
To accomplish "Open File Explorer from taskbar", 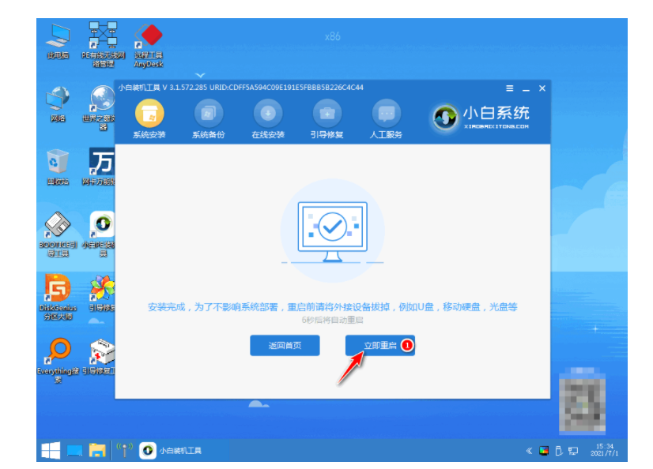I will tap(97, 450).
